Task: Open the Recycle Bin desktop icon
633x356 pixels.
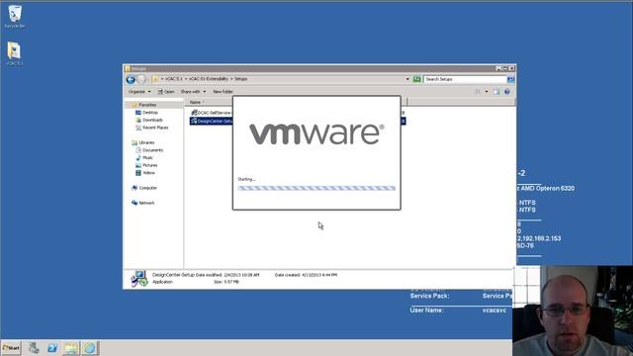Action: coord(15,15)
